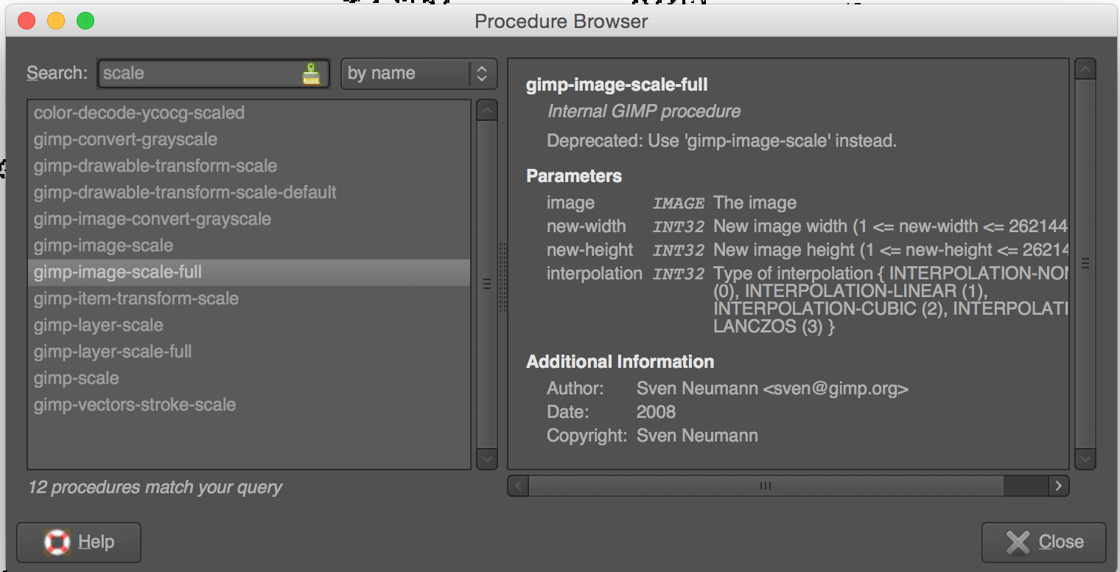Click the date value 2008

pyautogui.click(x=656, y=412)
